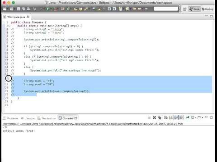Image resolution: width=217 pixels, height=162 pixels.
Task: Click the 'public static void main' line
Action: (x=50, y=26)
